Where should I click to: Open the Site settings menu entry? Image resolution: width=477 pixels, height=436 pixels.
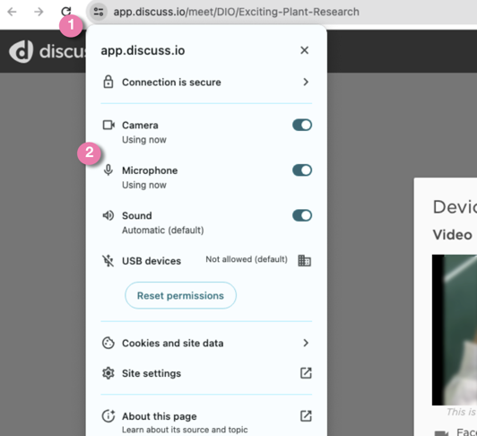click(x=206, y=373)
